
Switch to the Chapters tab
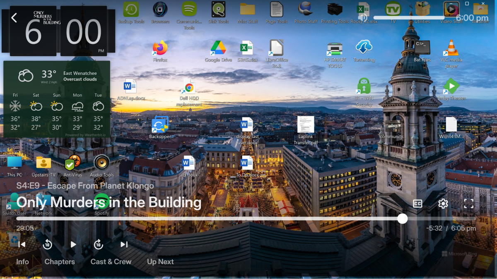pos(60,262)
